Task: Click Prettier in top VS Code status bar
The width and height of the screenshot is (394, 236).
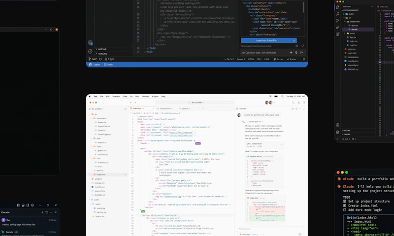Action: pos(292,59)
